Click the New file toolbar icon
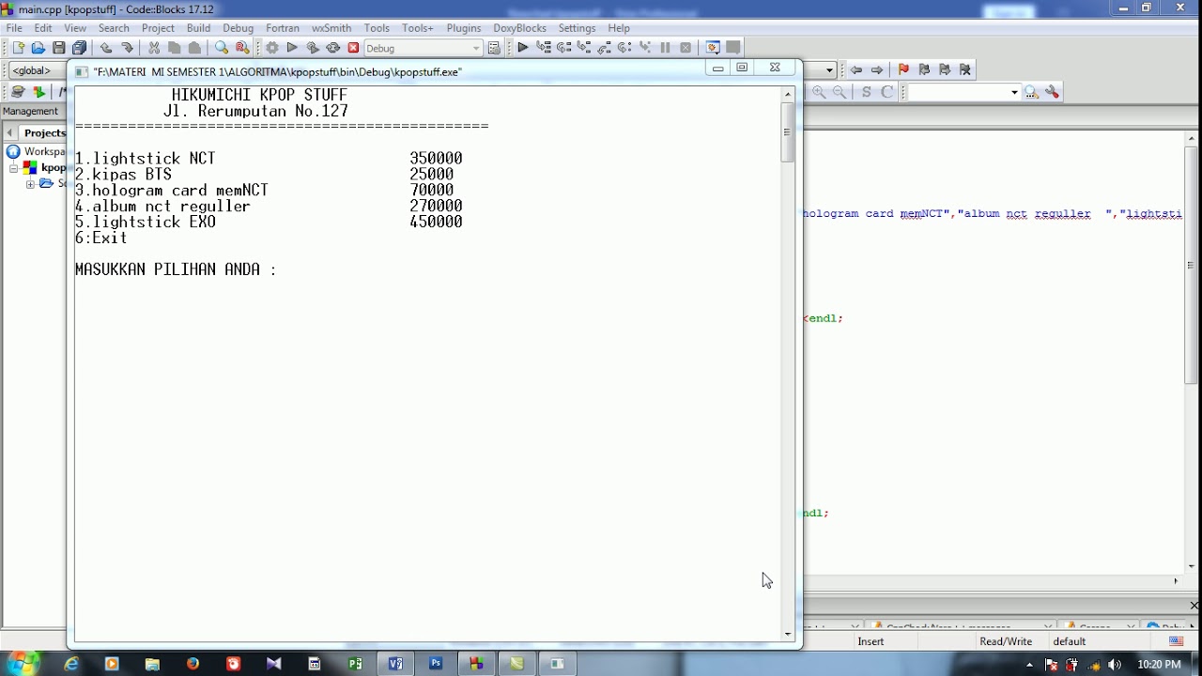The width and height of the screenshot is (1202, 676). point(18,48)
